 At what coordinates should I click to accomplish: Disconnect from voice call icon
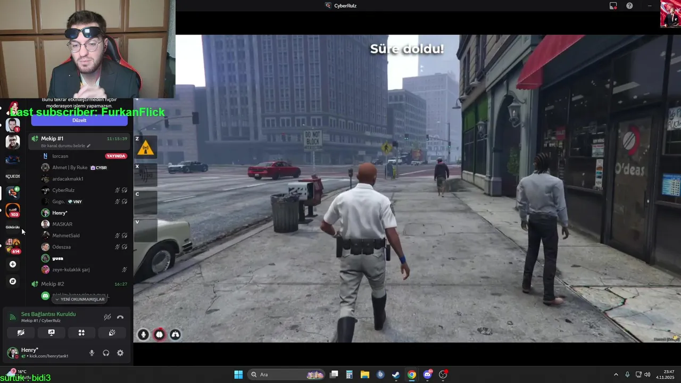point(120,317)
